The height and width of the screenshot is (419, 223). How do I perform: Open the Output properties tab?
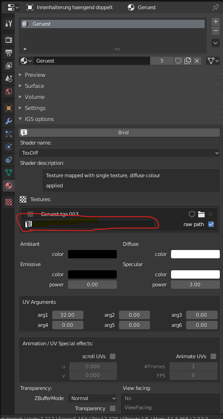point(9,52)
